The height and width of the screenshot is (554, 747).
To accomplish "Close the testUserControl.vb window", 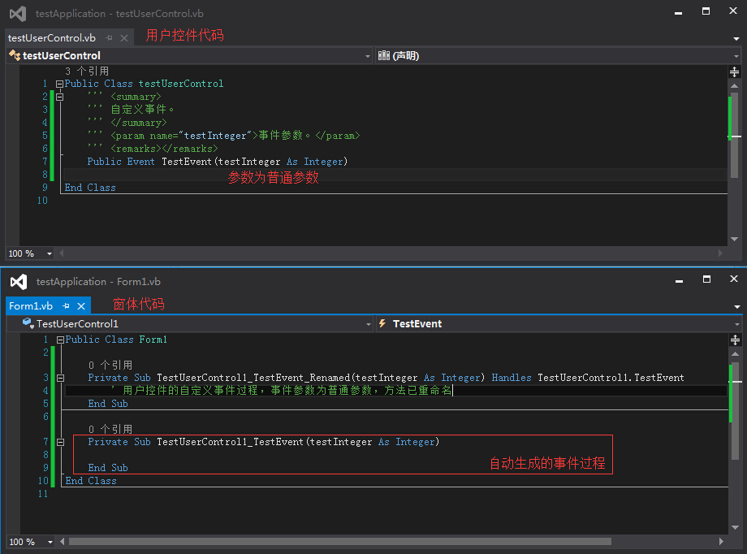I will tap(733, 11).
